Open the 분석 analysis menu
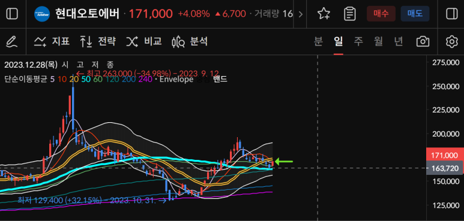Viewport: 464px width, 221px height. 190,41
